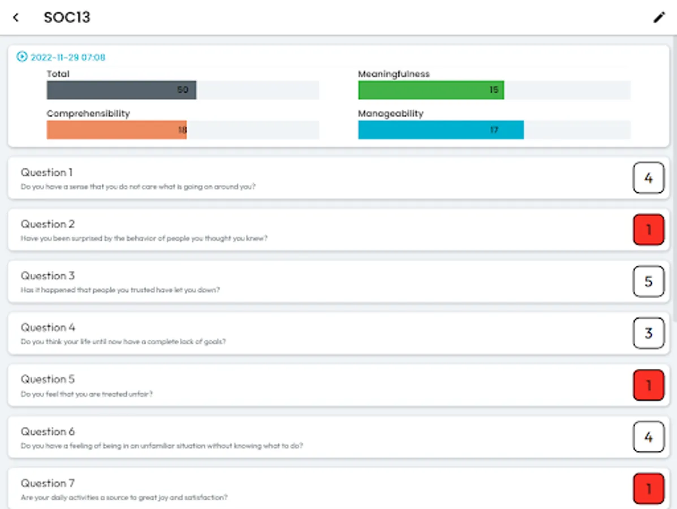Select the score badge for Question 1

pos(648,178)
